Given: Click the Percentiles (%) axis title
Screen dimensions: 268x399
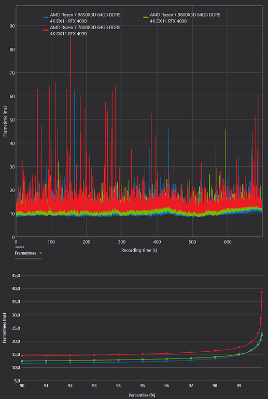Looking at the screenshot, I should 142,395.
